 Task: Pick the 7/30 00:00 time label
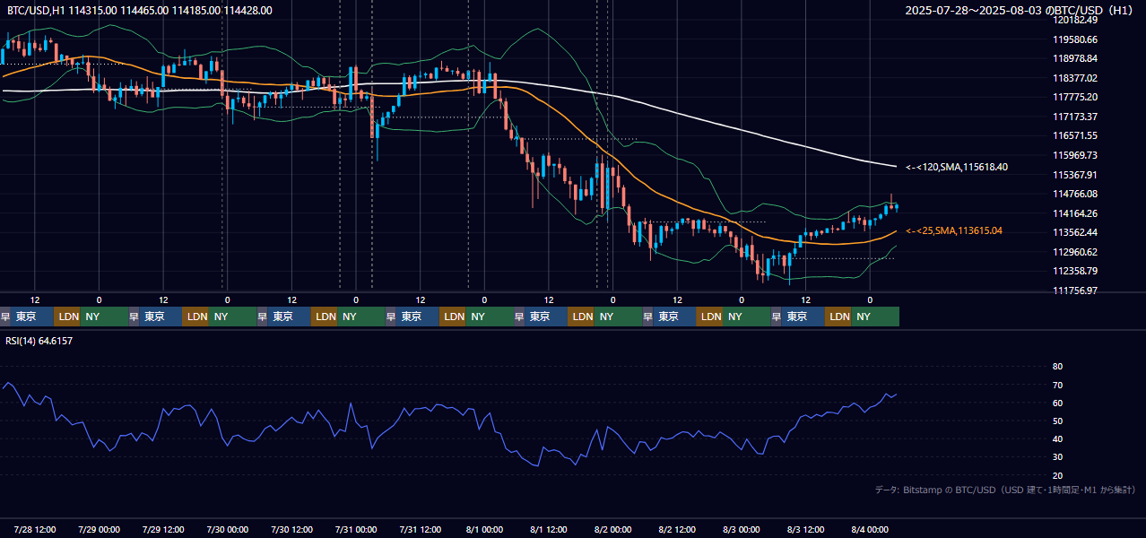228,529
